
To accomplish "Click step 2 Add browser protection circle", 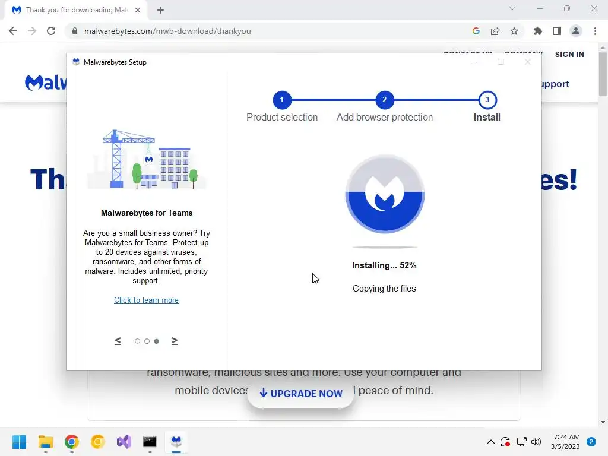I will coord(384,100).
